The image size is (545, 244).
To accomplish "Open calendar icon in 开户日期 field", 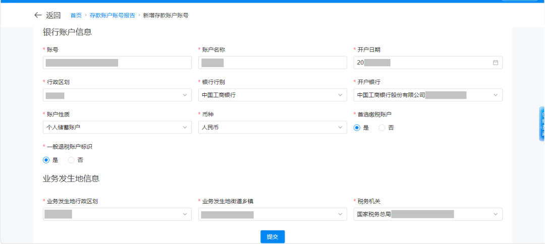I will point(496,63).
